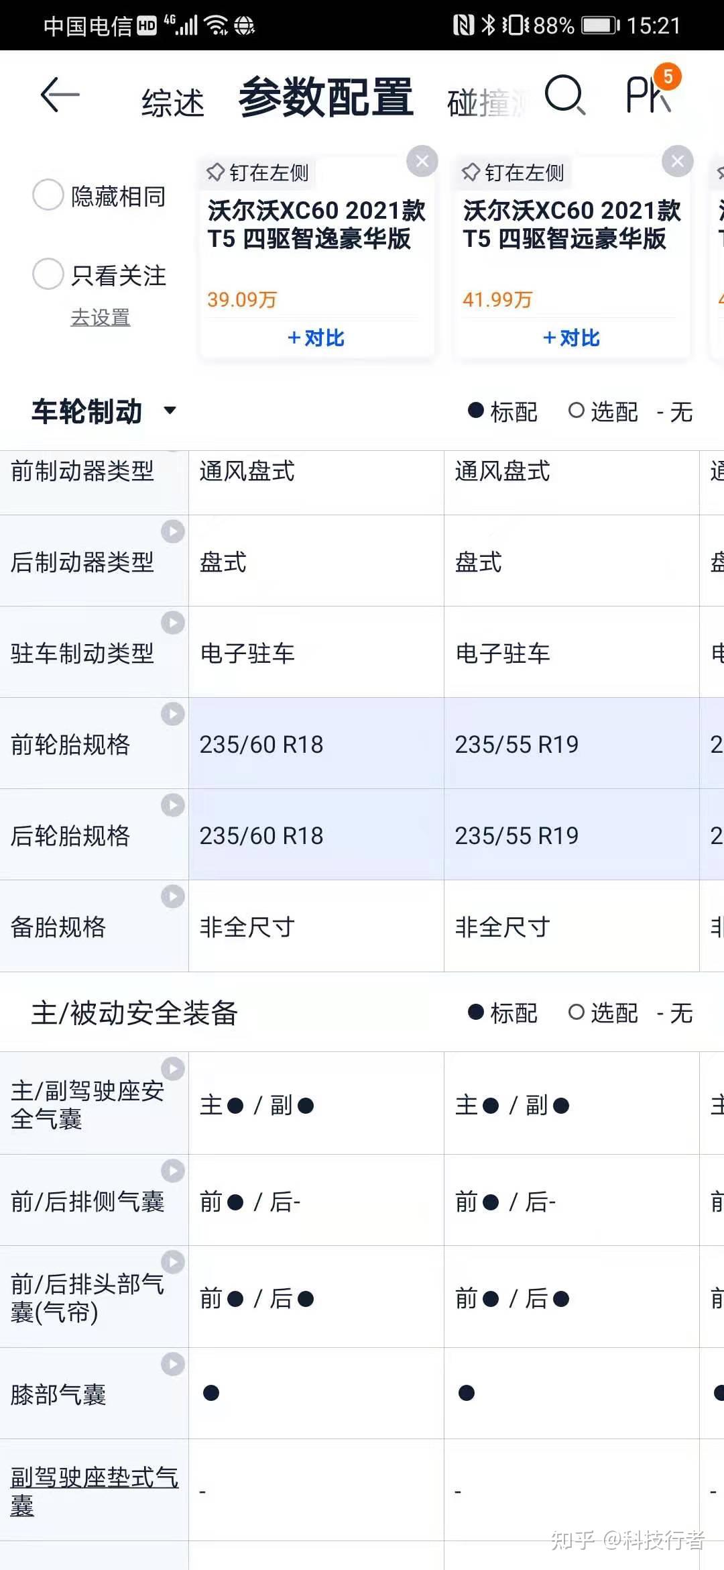Play video explanation for 备胎规格
This screenshot has height=1570, width=724.
(173, 896)
